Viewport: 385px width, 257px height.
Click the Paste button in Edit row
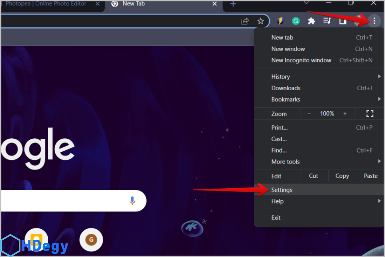click(x=370, y=176)
